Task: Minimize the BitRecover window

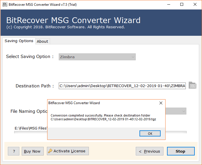Action: click(169, 5)
